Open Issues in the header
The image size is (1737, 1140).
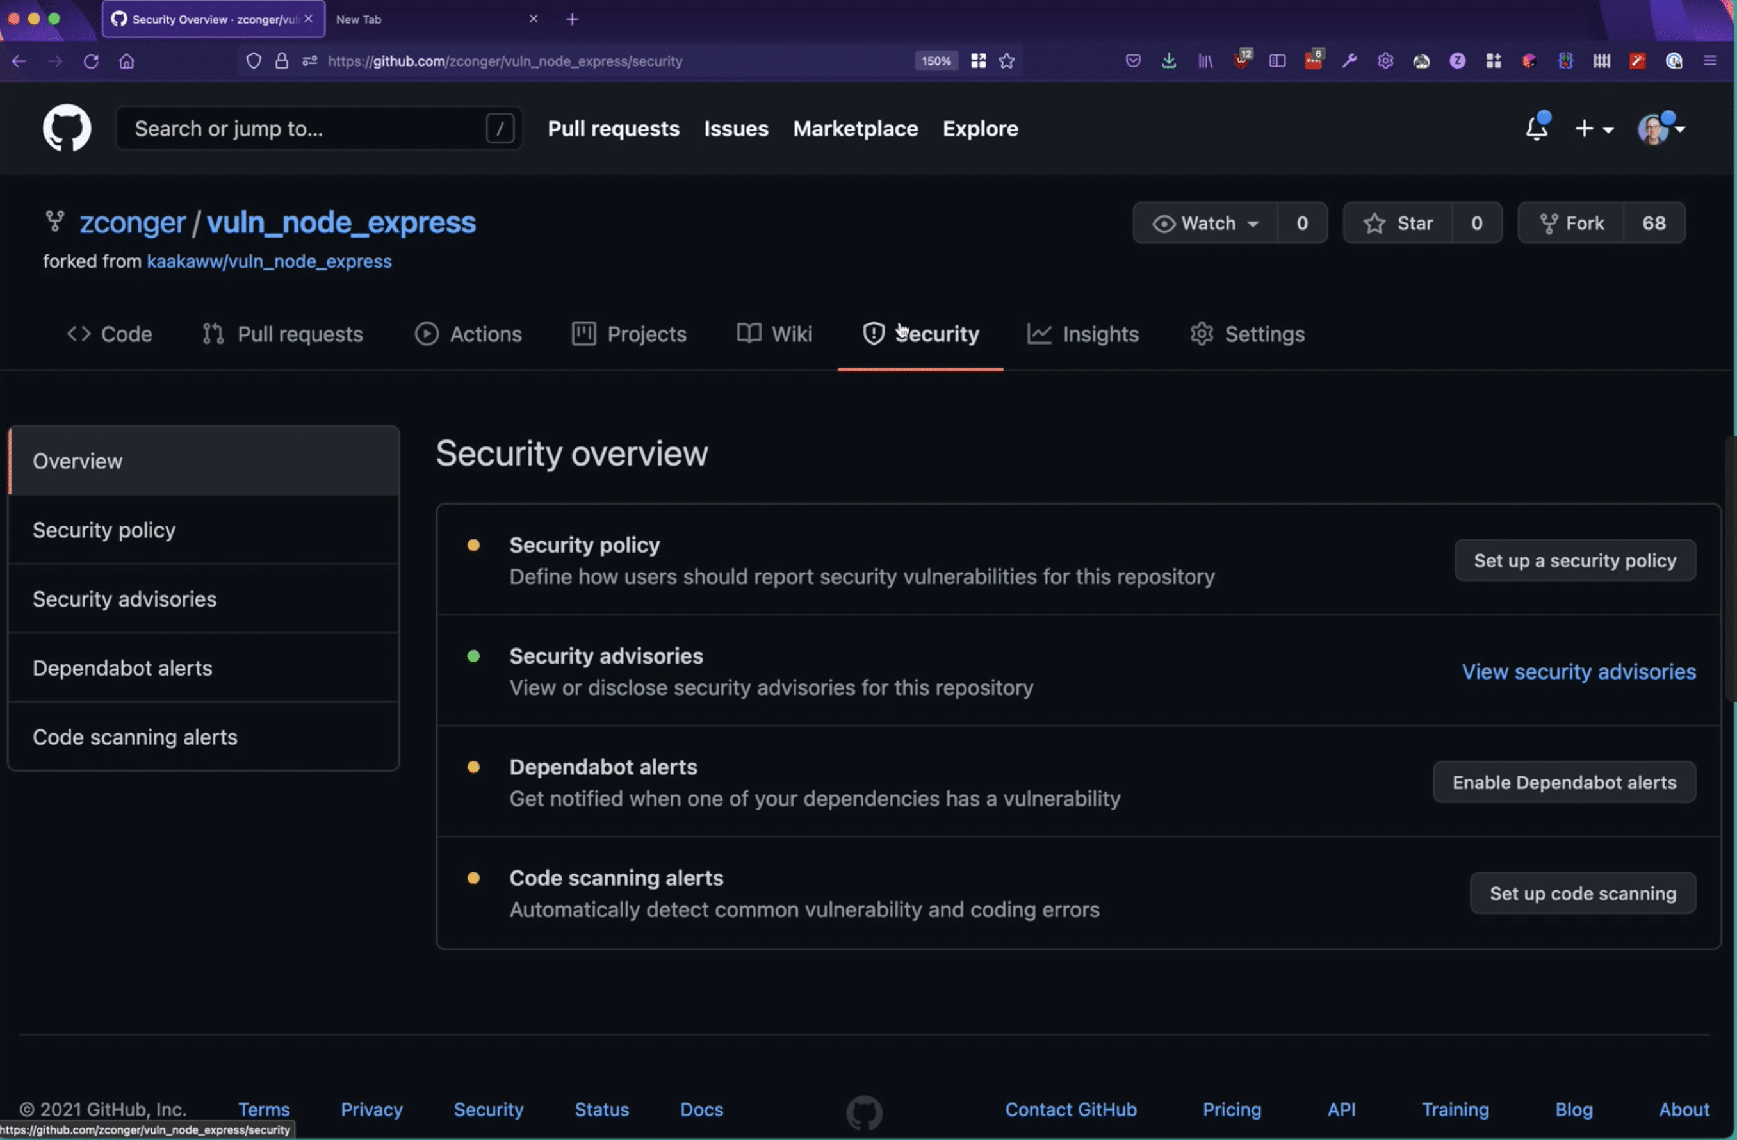point(736,129)
